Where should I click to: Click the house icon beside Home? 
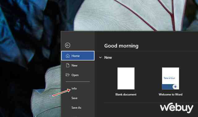click(x=68, y=56)
